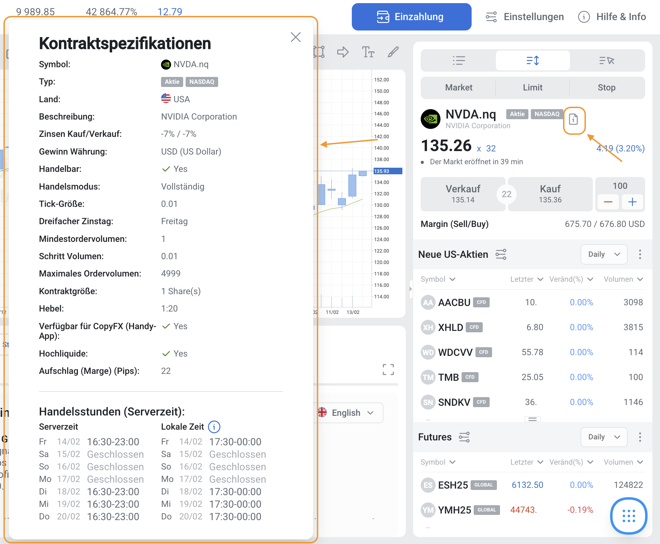
Task: Sort Futures by Letzter column
Action: (x=526, y=462)
